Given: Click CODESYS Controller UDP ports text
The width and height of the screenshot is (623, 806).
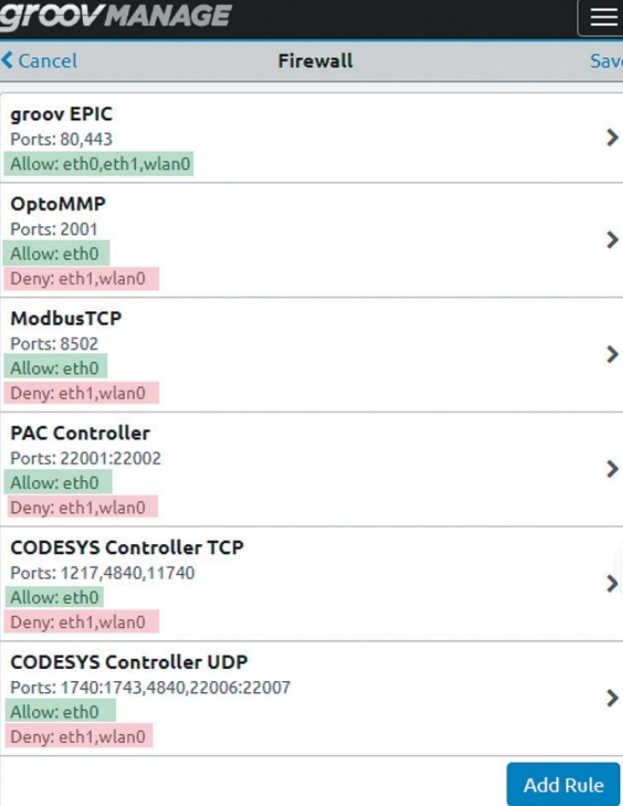Looking at the screenshot, I should point(150,687).
